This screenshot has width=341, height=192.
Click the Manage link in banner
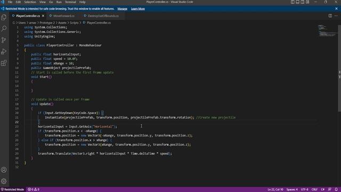(122, 9)
